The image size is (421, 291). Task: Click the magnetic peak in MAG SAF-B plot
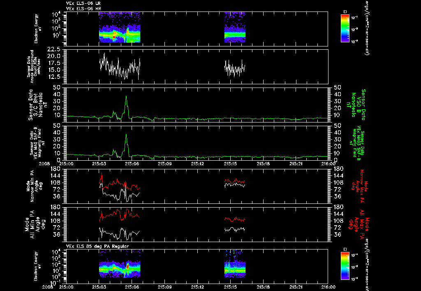(126, 135)
